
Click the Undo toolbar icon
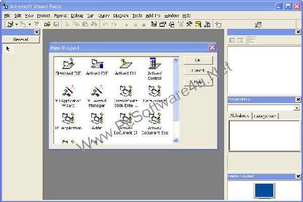(x=105, y=24)
